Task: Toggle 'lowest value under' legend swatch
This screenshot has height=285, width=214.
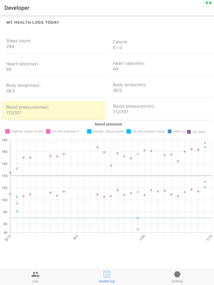Action: coord(89,131)
